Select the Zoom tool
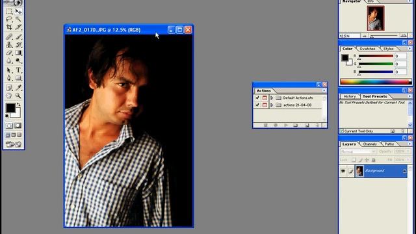416x234 pixels. pos(18,96)
